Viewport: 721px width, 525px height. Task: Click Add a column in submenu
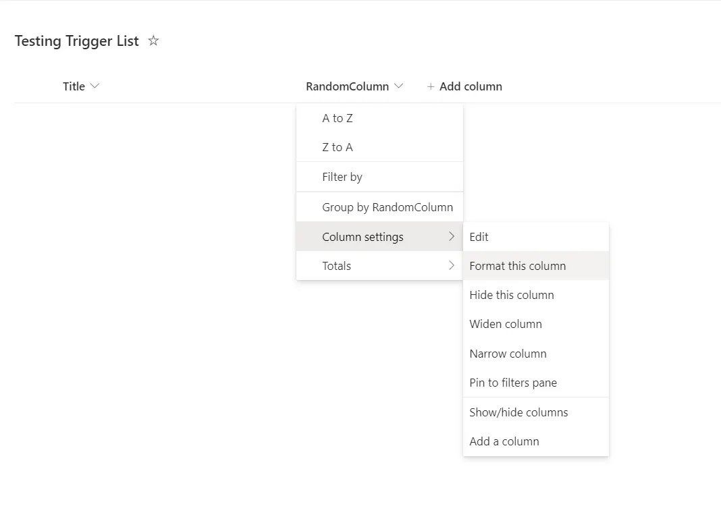504,441
